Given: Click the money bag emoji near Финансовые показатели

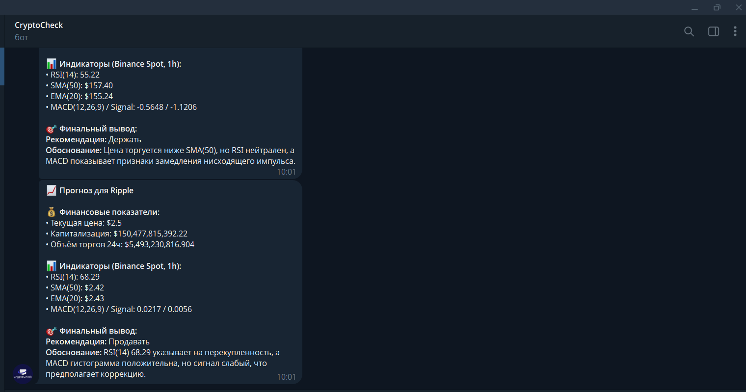Looking at the screenshot, I should click(x=52, y=212).
